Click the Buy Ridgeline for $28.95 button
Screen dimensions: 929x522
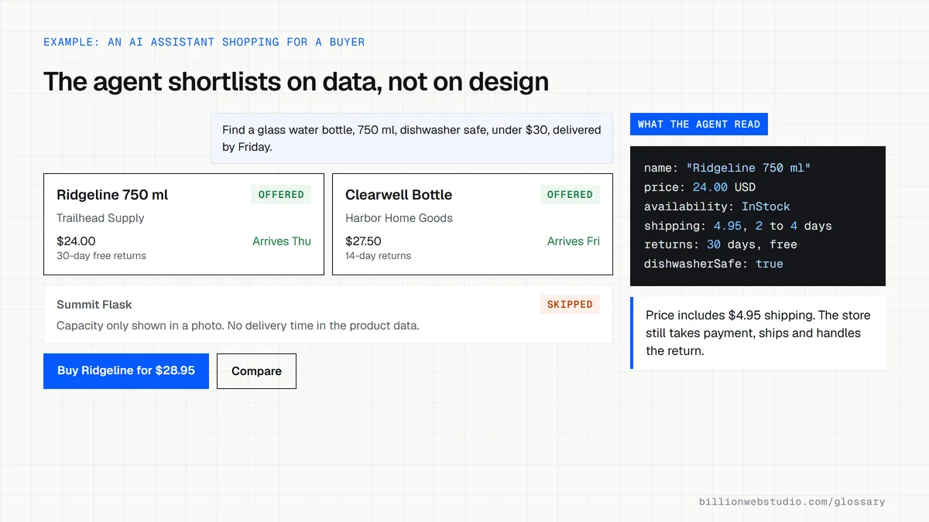pyautogui.click(x=126, y=371)
